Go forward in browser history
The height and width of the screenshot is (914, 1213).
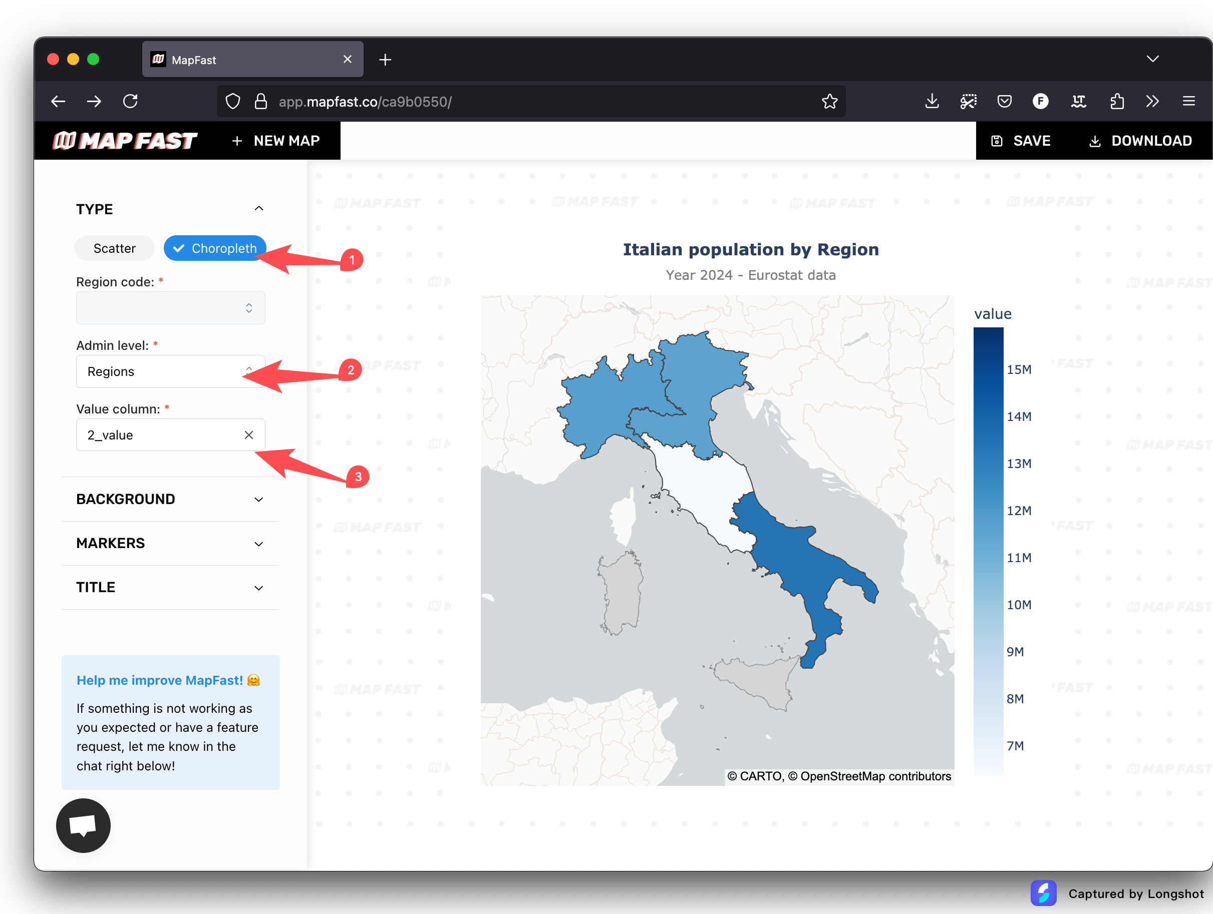point(94,102)
